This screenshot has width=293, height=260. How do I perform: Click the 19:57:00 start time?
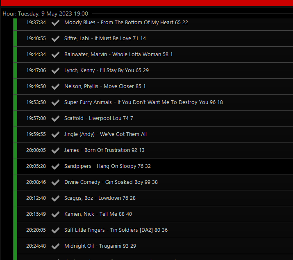pyautogui.click(x=36, y=118)
